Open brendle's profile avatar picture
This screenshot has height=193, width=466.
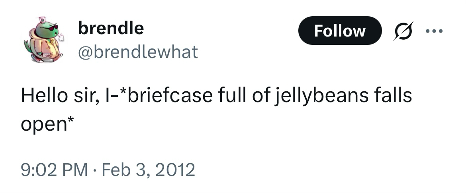tap(45, 39)
